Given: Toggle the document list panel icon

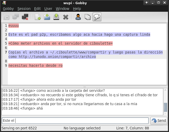Looking at the screenshot, I should point(87,17).
